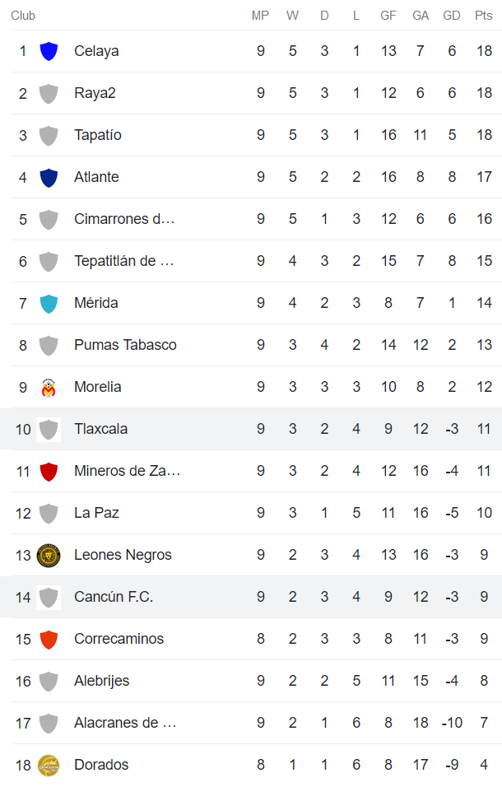Click truncated Alacranes de… team name

click(125, 723)
